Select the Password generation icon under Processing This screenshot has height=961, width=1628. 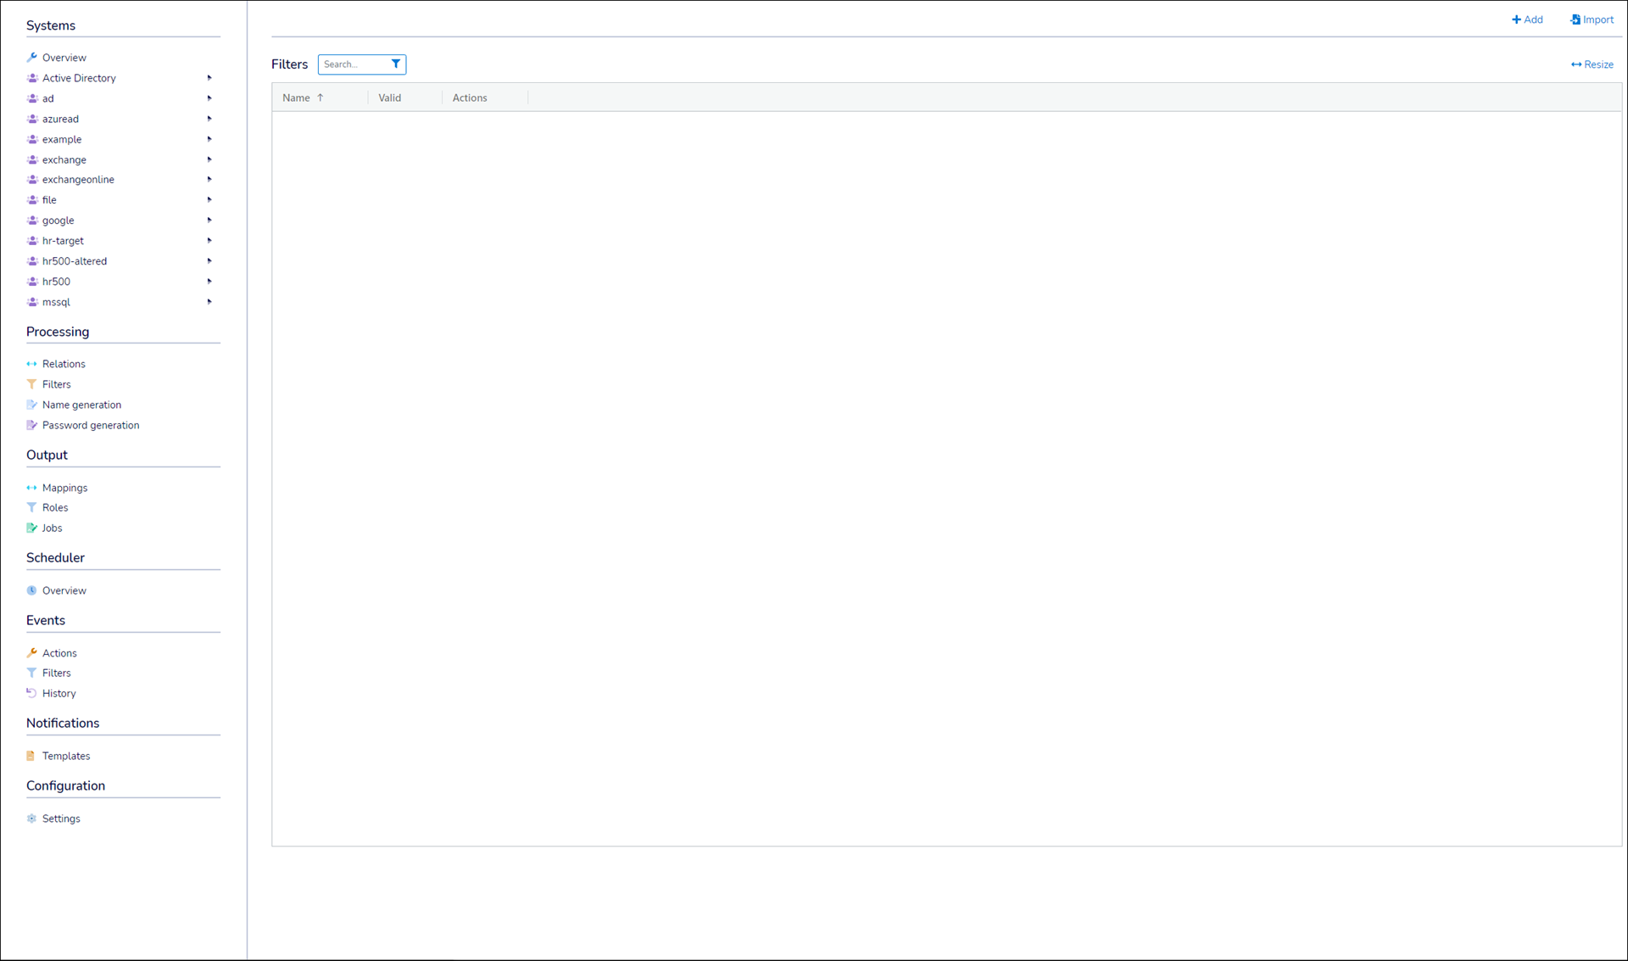31,425
